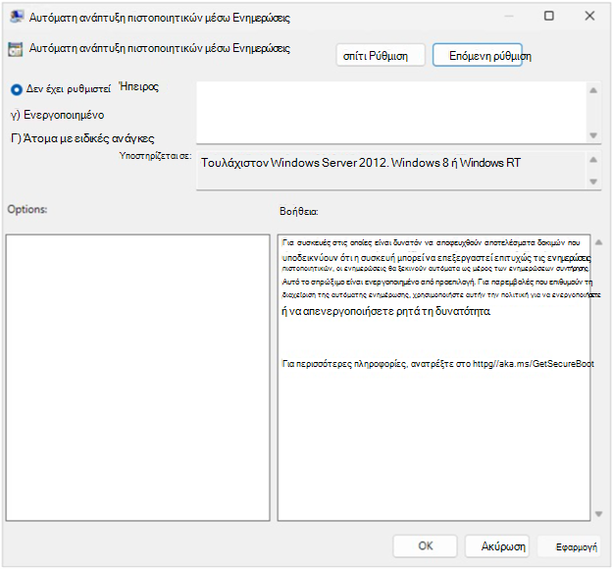Click the 'Βοήθεια:' label
The image size is (612, 569).
[x=299, y=212]
